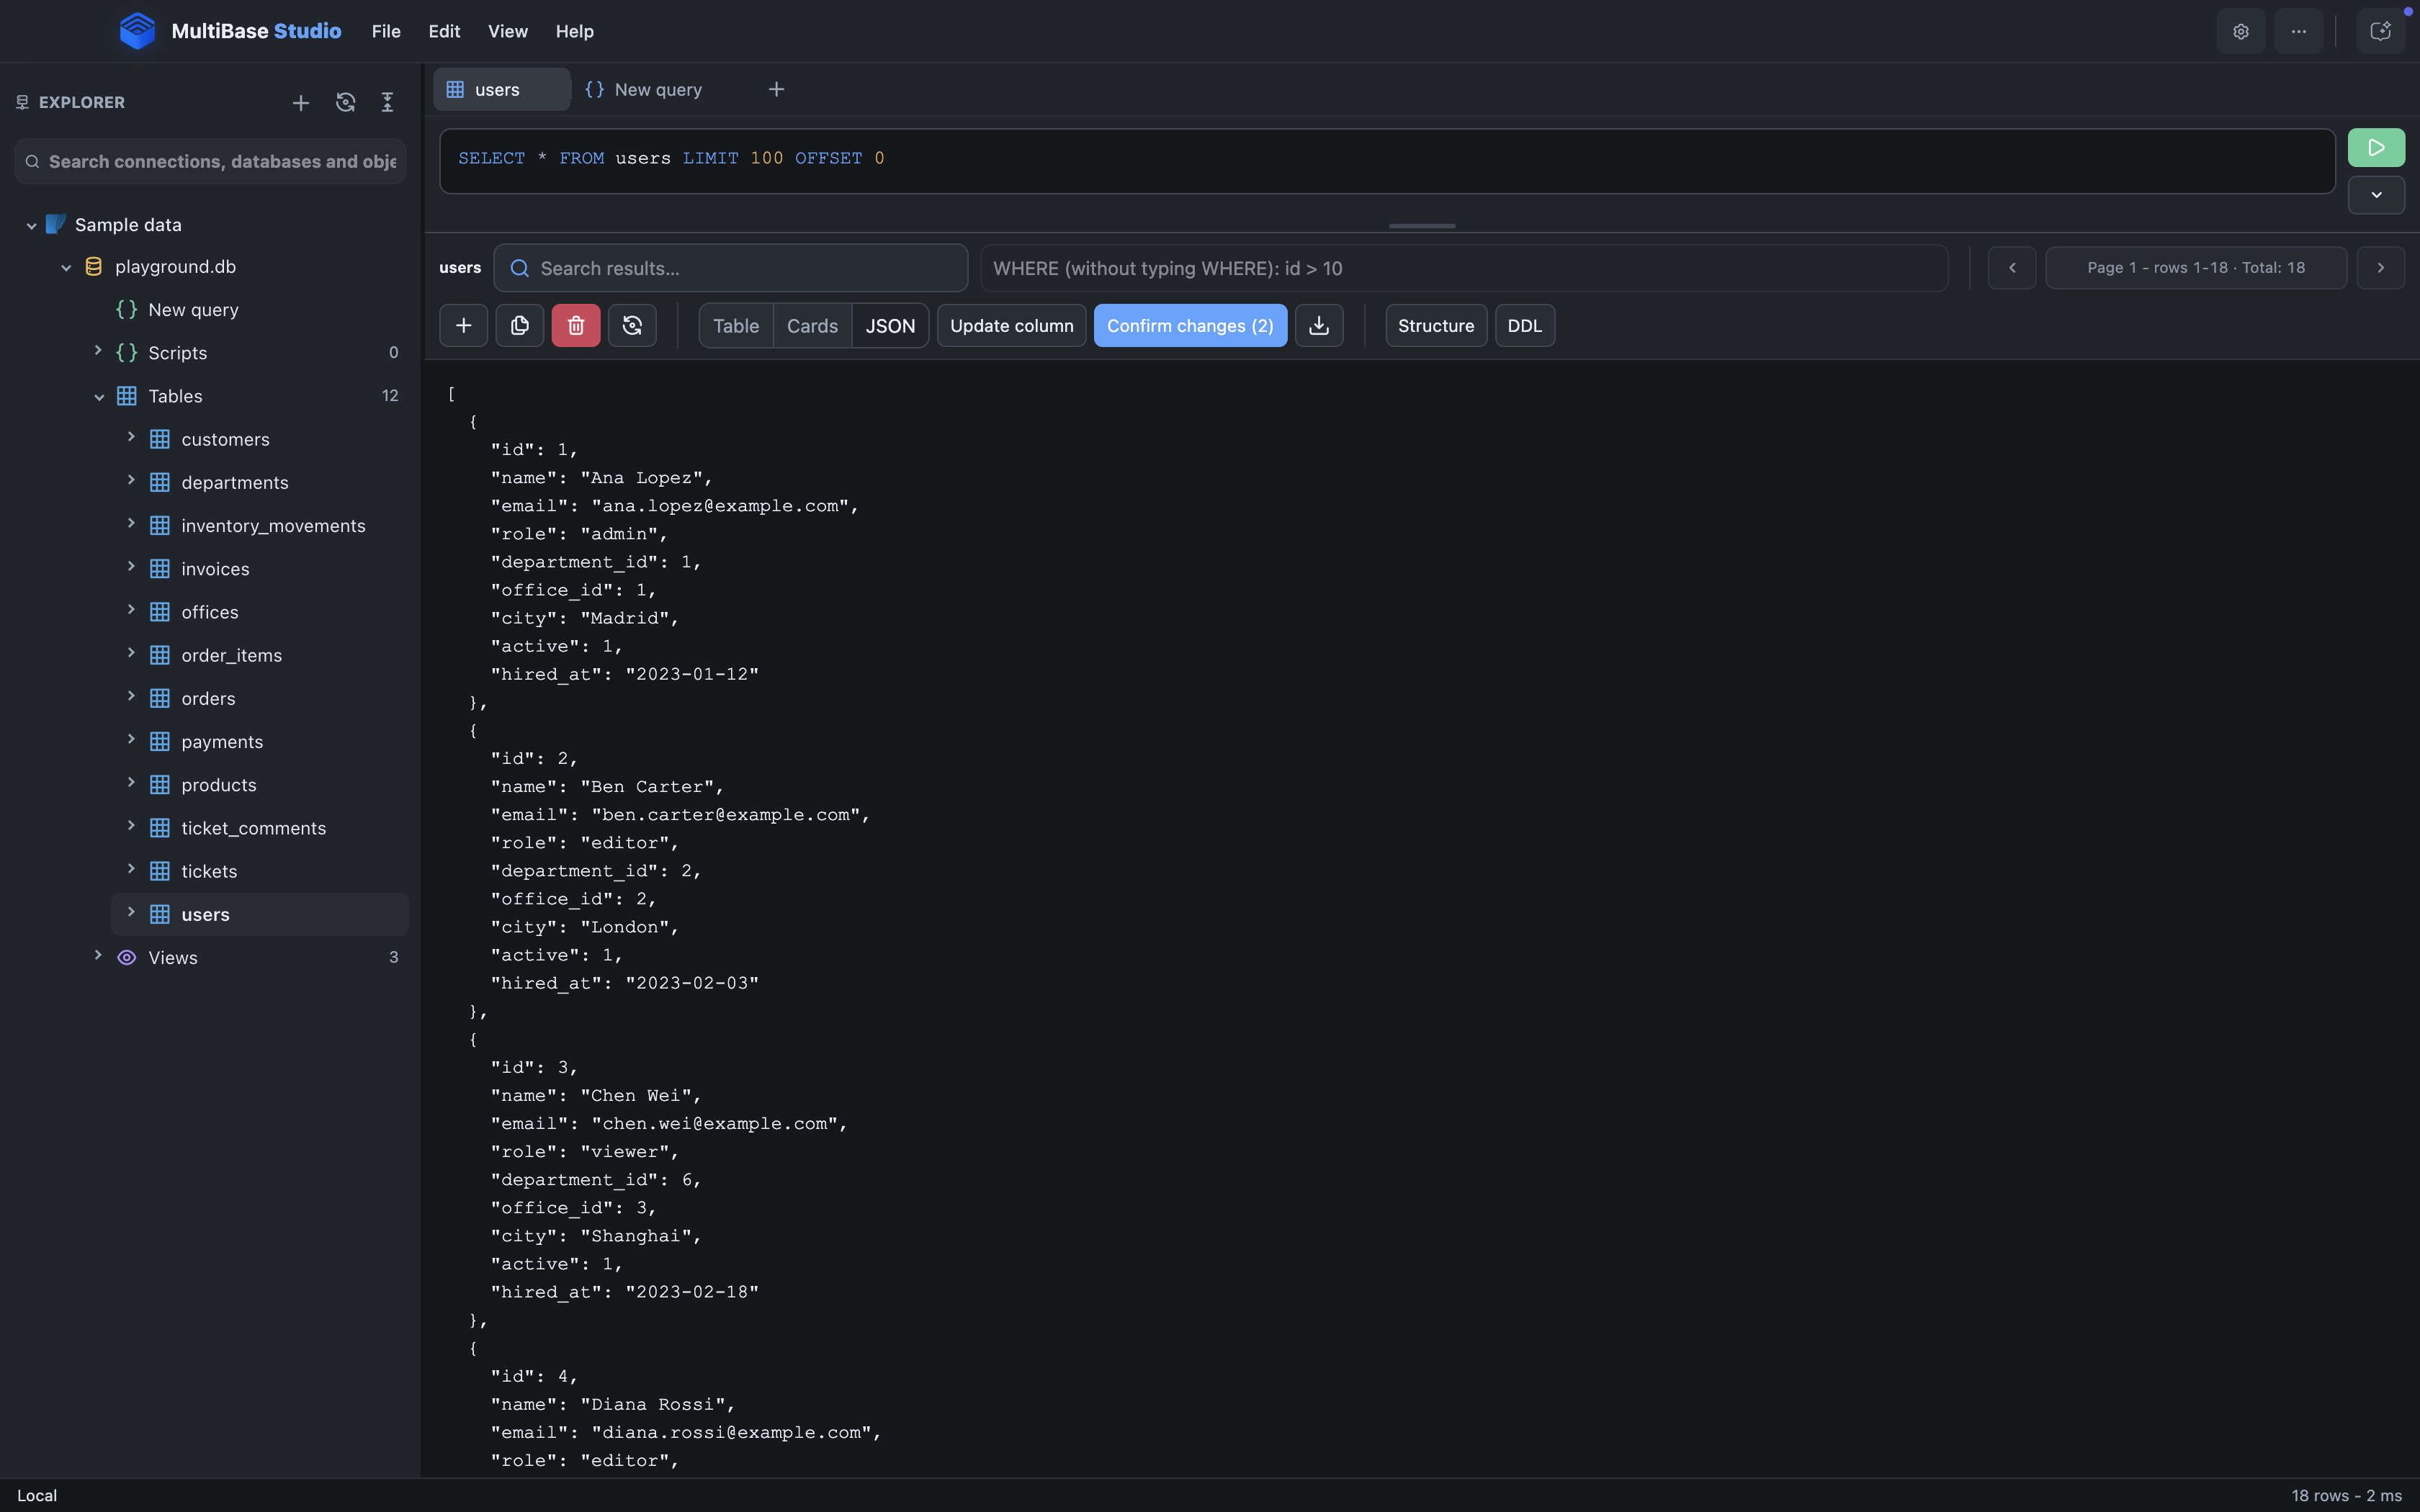The height and width of the screenshot is (1512, 2420).
Task: Select the users tab
Action: point(502,89)
